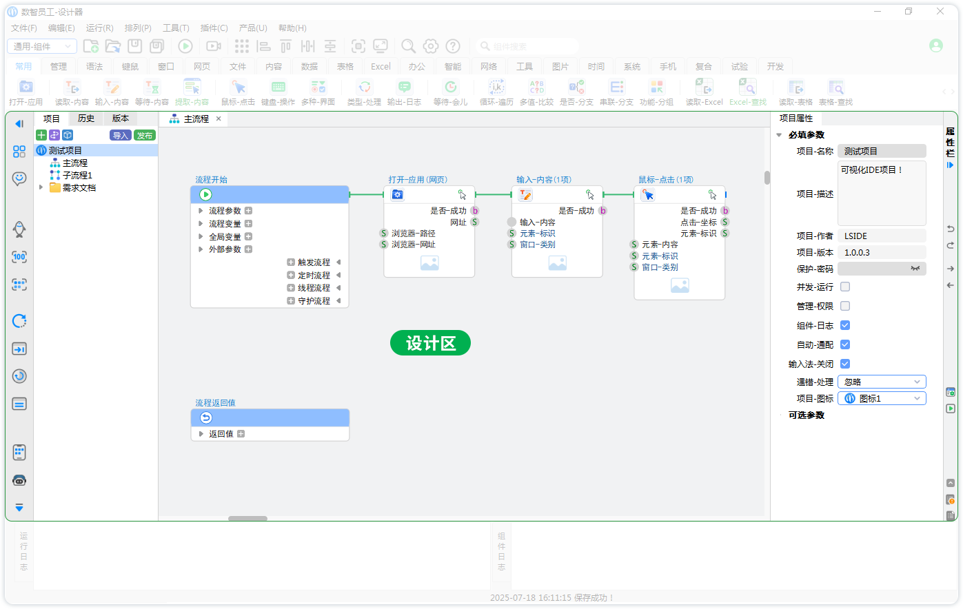This screenshot has width=963, height=609.
Task: Click the 输出-日志 toolbar icon
Action: click(x=404, y=87)
